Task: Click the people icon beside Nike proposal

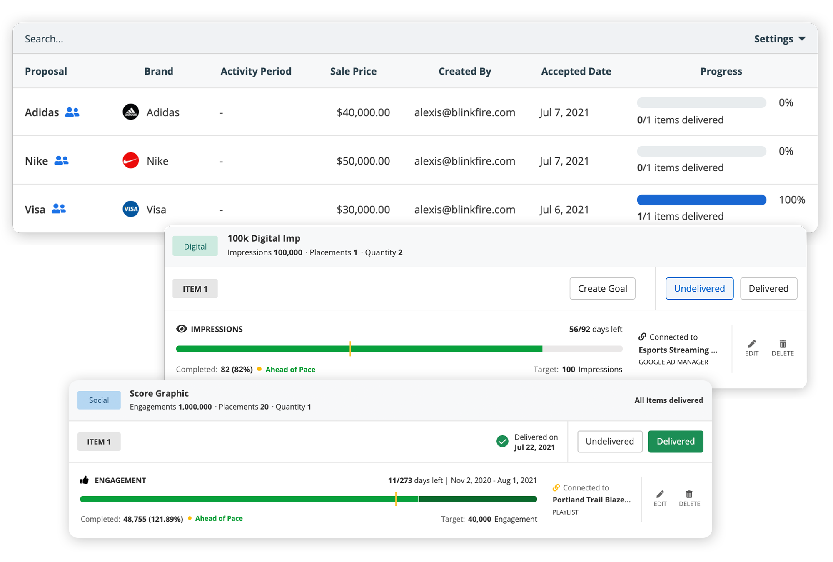Action: [61, 161]
